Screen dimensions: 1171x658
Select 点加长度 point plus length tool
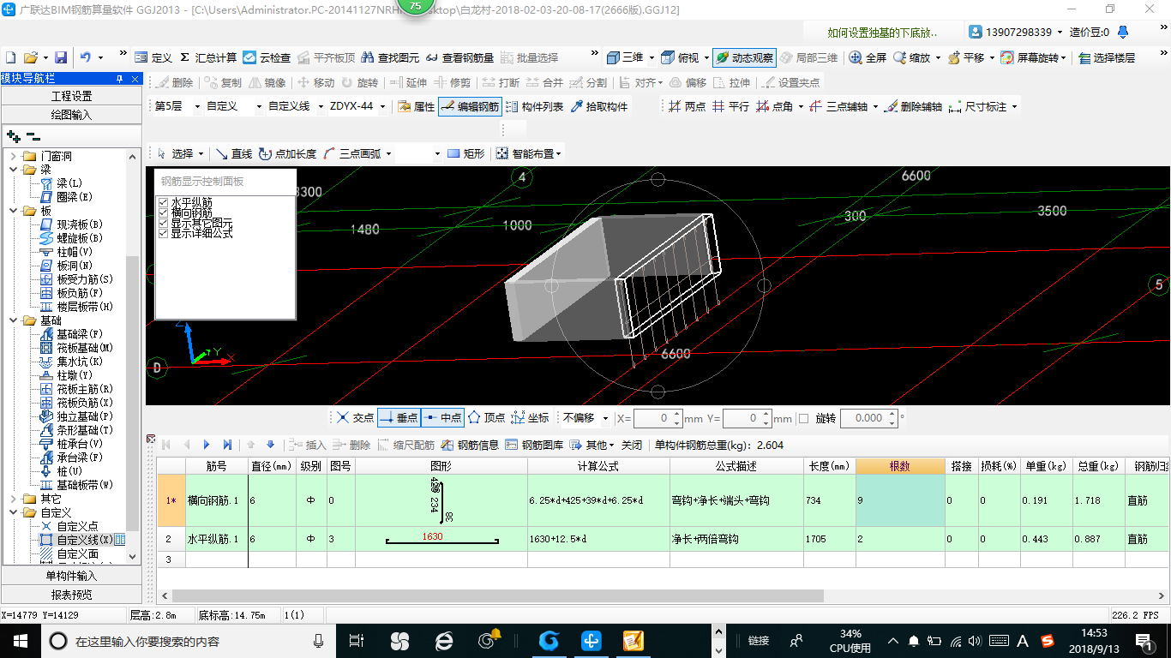coord(287,154)
